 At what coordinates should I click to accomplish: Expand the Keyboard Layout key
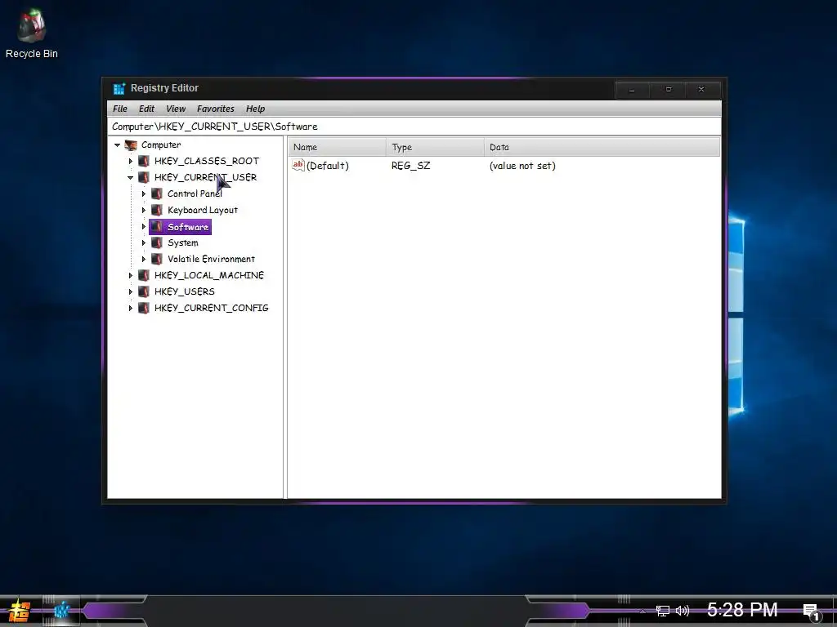(x=144, y=210)
